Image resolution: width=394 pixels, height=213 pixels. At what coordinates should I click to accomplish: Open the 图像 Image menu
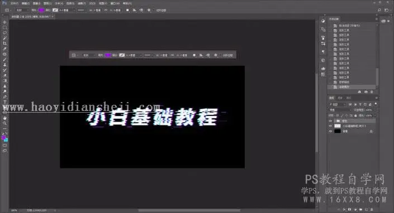coord(36,3)
